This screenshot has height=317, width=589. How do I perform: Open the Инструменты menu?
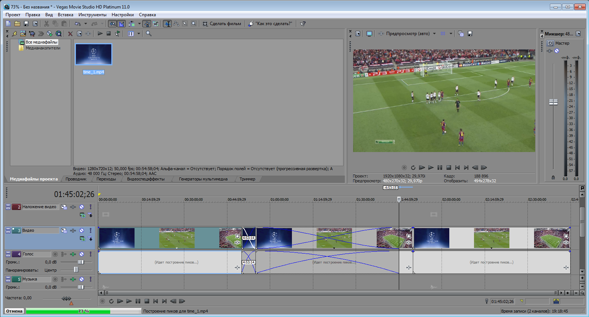[x=93, y=15]
